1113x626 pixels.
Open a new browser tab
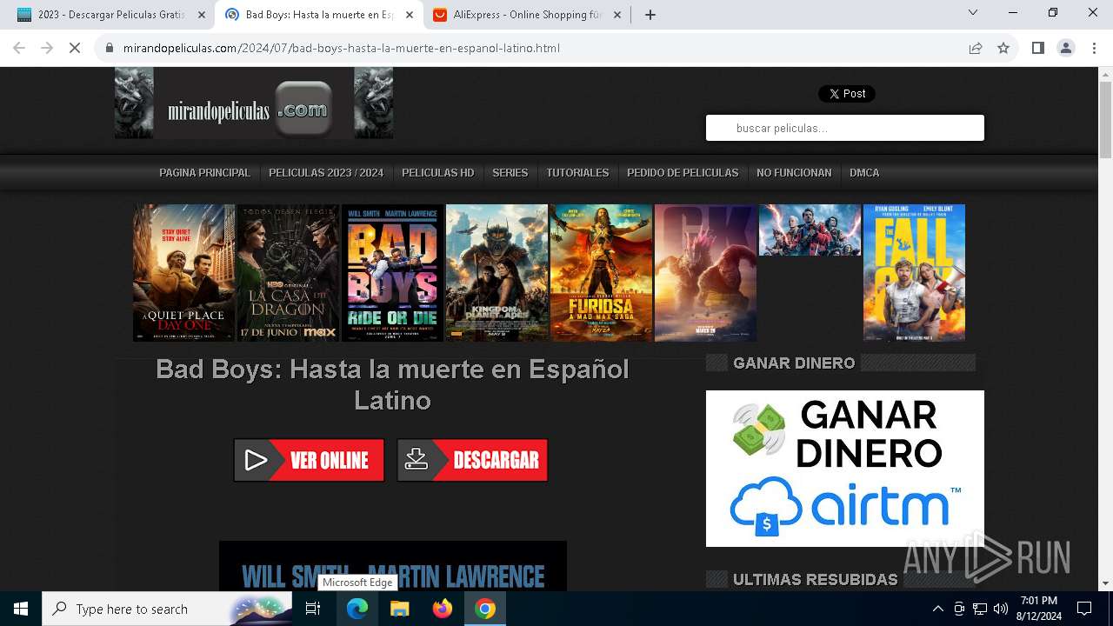point(650,14)
